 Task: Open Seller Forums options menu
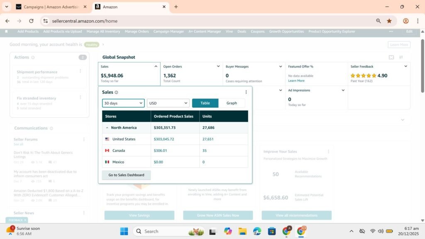pyautogui.click(x=84, y=139)
